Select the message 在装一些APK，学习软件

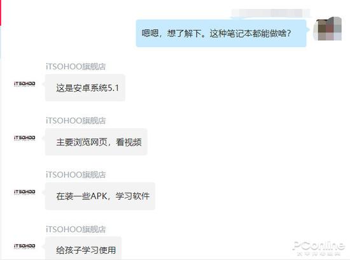pos(100,196)
